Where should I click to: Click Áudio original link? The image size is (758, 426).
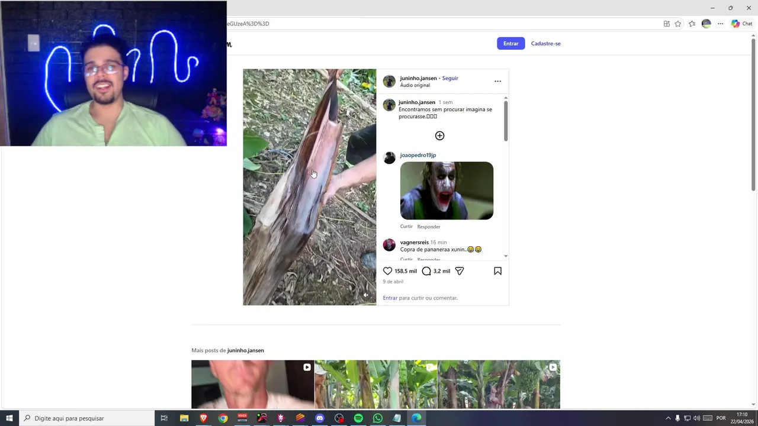pos(415,85)
